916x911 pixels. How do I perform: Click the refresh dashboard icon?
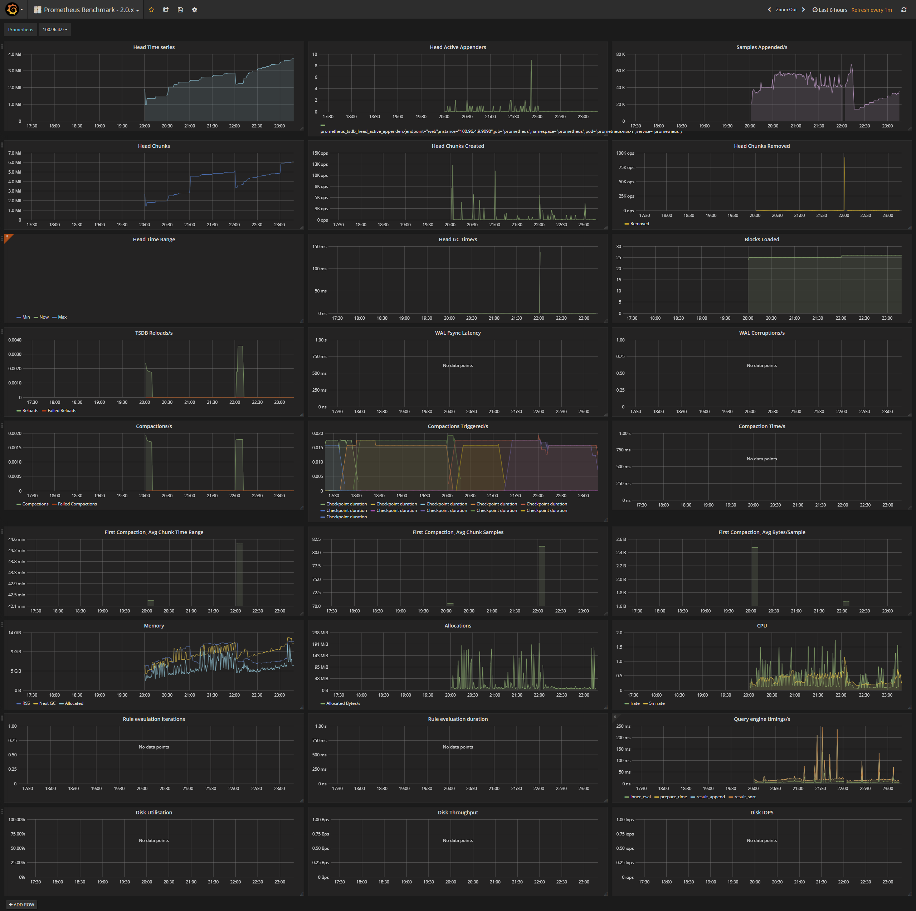tap(904, 9)
